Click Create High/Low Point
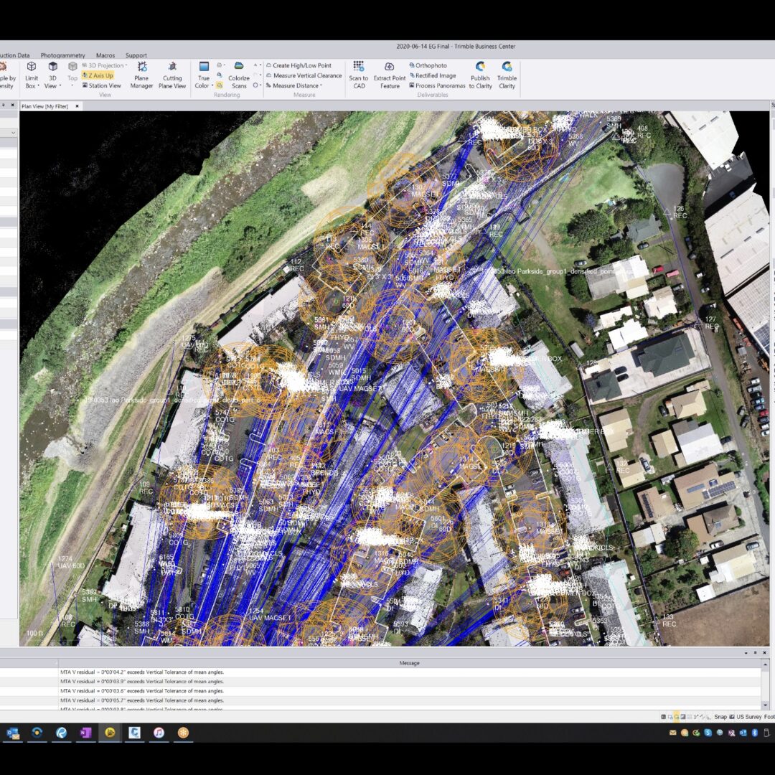The height and width of the screenshot is (775, 775). [x=301, y=65]
